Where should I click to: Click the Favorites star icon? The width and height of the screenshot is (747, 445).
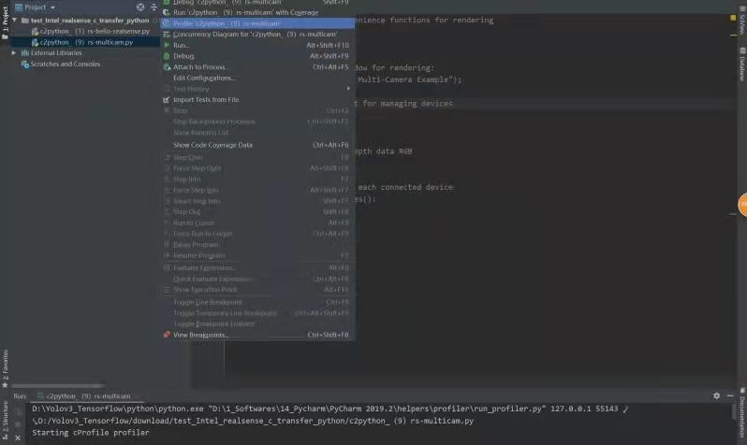6,385
